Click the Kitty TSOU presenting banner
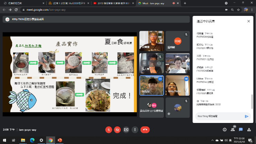256x144 pixels. click(x=96, y=19)
